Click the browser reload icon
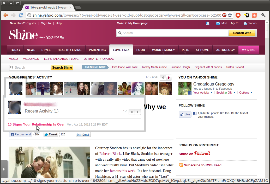 (21, 15)
